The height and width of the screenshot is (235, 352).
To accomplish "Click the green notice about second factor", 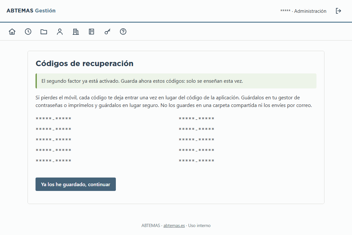I will click(176, 81).
